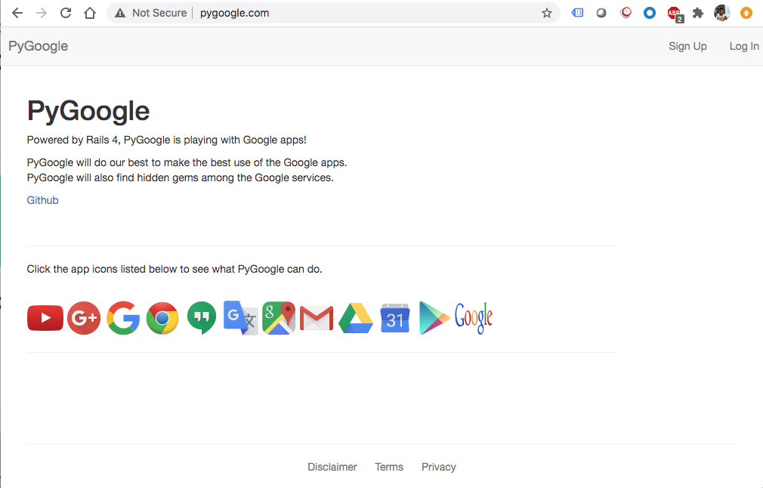Click the pygoogle.com address bar
This screenshot has height=488, width=763.
point(333,13)
